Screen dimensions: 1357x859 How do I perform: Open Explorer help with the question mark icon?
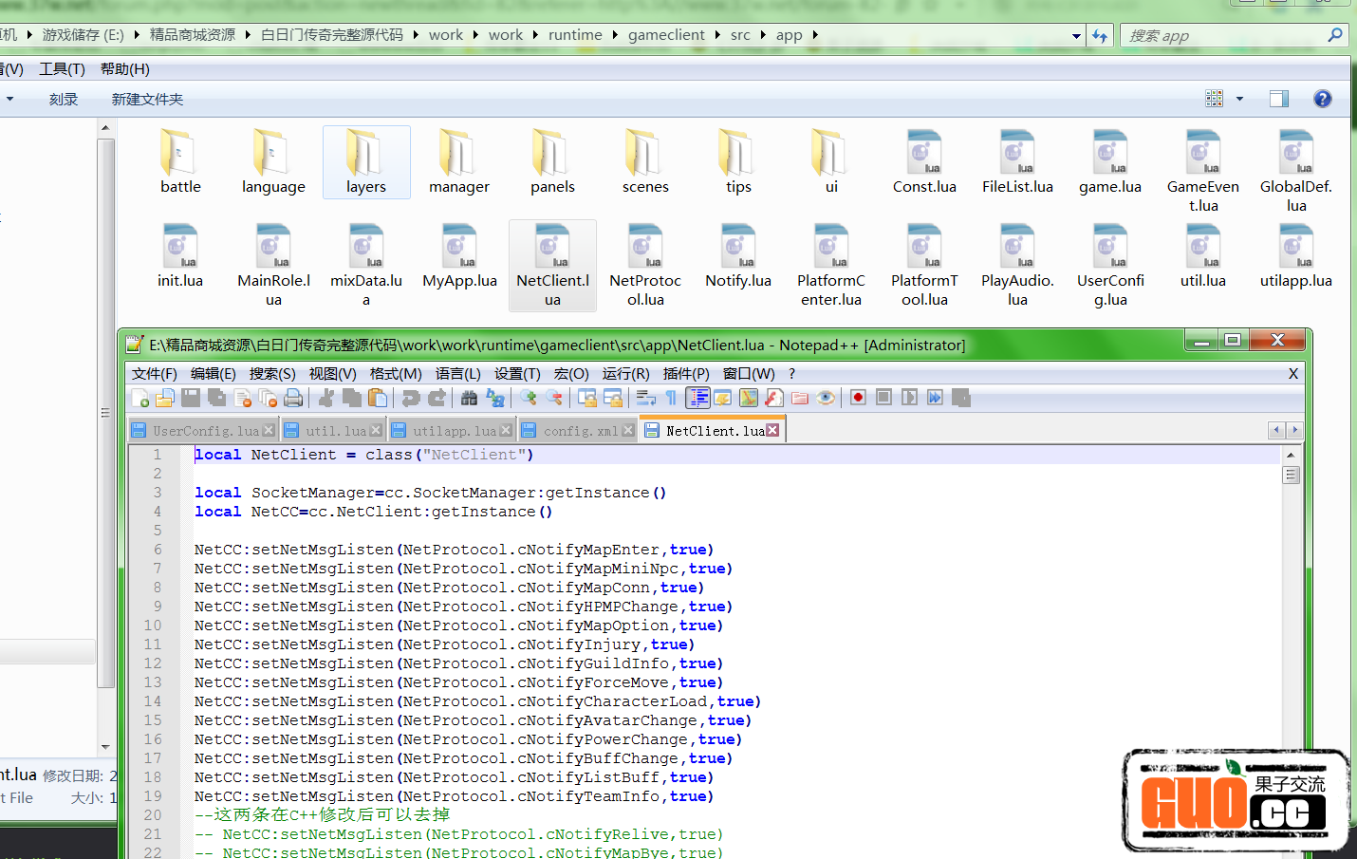(x=1322, y=99)
